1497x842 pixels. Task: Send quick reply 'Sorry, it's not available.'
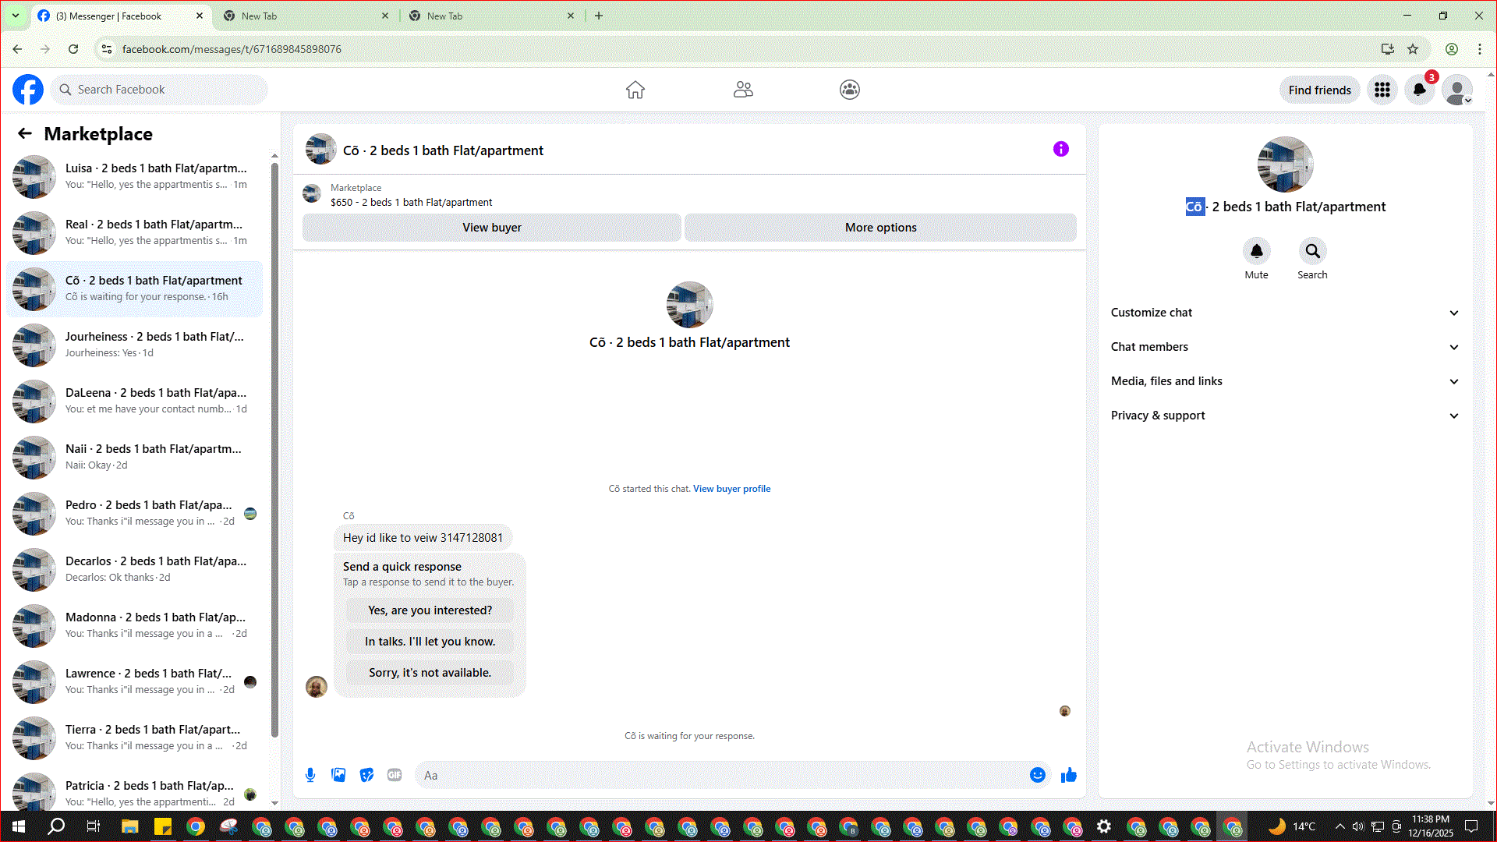(430, 673)
